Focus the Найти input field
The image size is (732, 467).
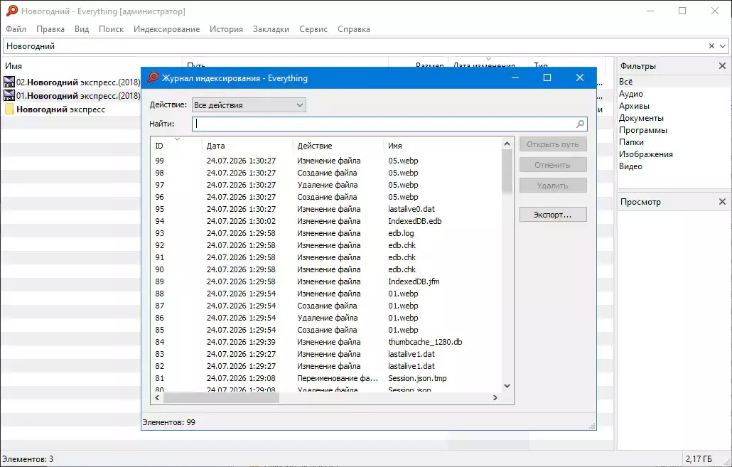[x=384, y=124]
